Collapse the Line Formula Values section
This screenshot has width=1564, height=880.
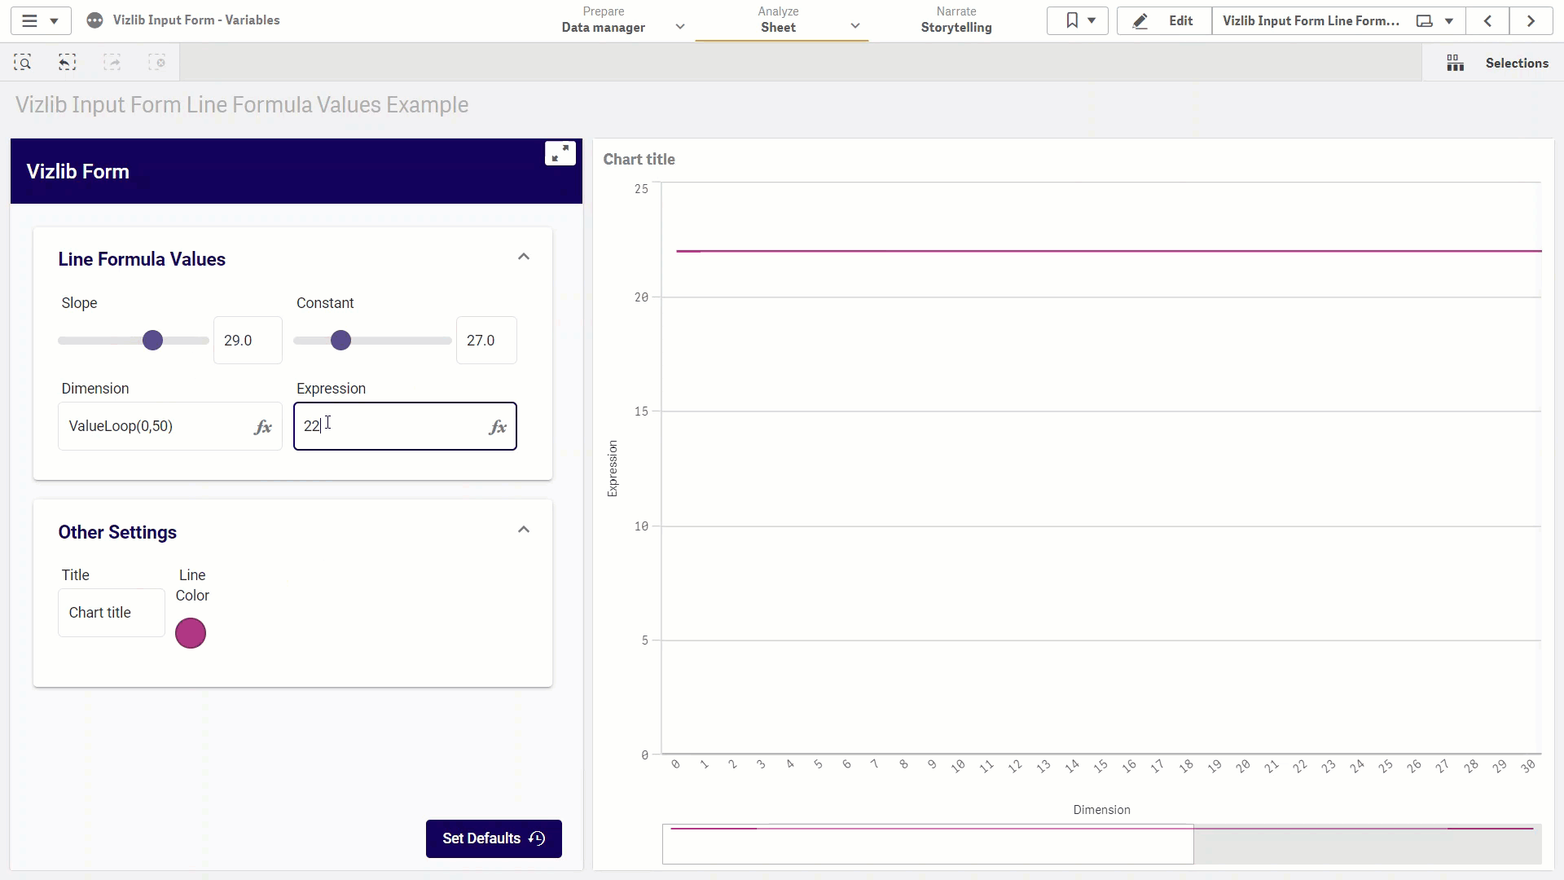[524, 257]
